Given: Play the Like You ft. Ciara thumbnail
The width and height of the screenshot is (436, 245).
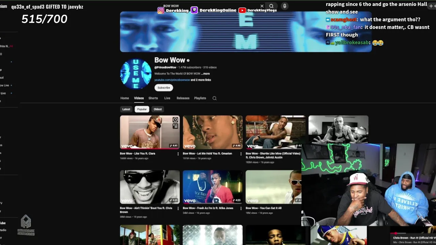Looking at the screenshot, I should click(150, 132).
